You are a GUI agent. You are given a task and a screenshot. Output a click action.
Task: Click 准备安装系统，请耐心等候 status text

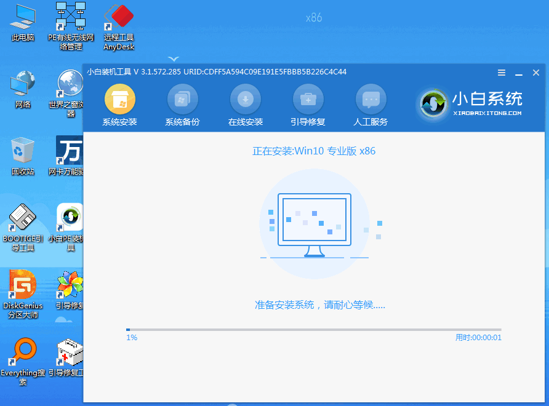click(x=319, y=305)
